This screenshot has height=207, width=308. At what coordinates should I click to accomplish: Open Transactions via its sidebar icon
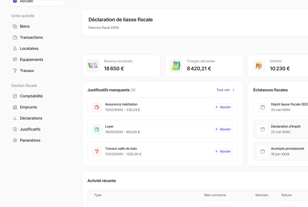(15, 37)
